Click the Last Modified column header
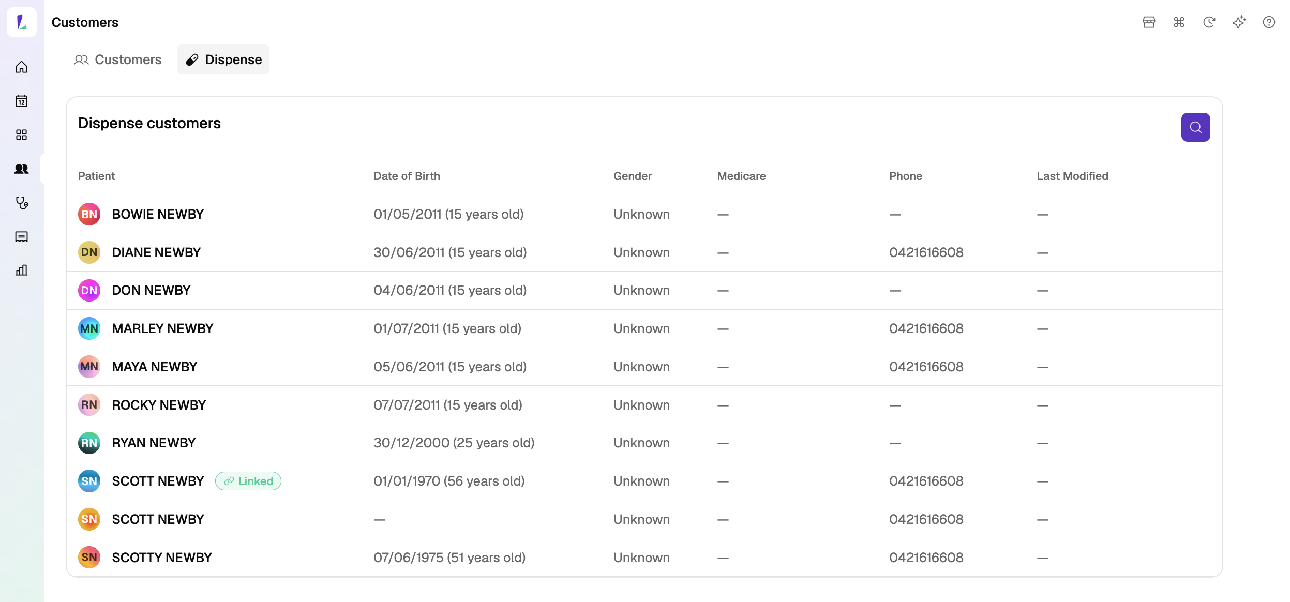1290x602 pixels. click(1072, 176)
